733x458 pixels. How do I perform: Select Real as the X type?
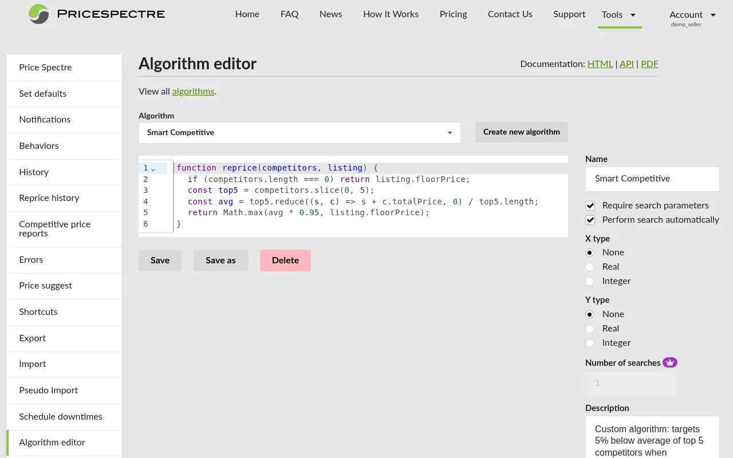(x=589, y=267)
